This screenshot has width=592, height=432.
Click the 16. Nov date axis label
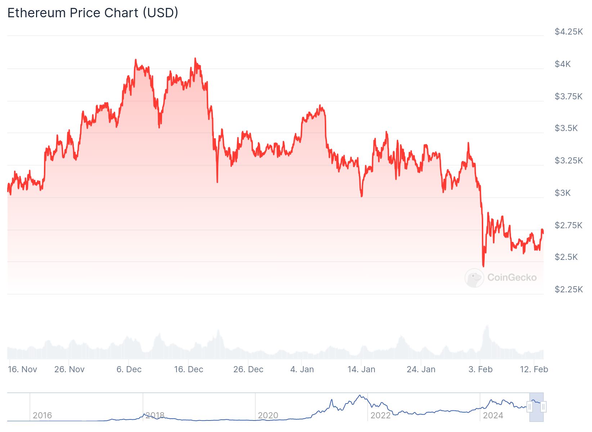click(22, 369)
